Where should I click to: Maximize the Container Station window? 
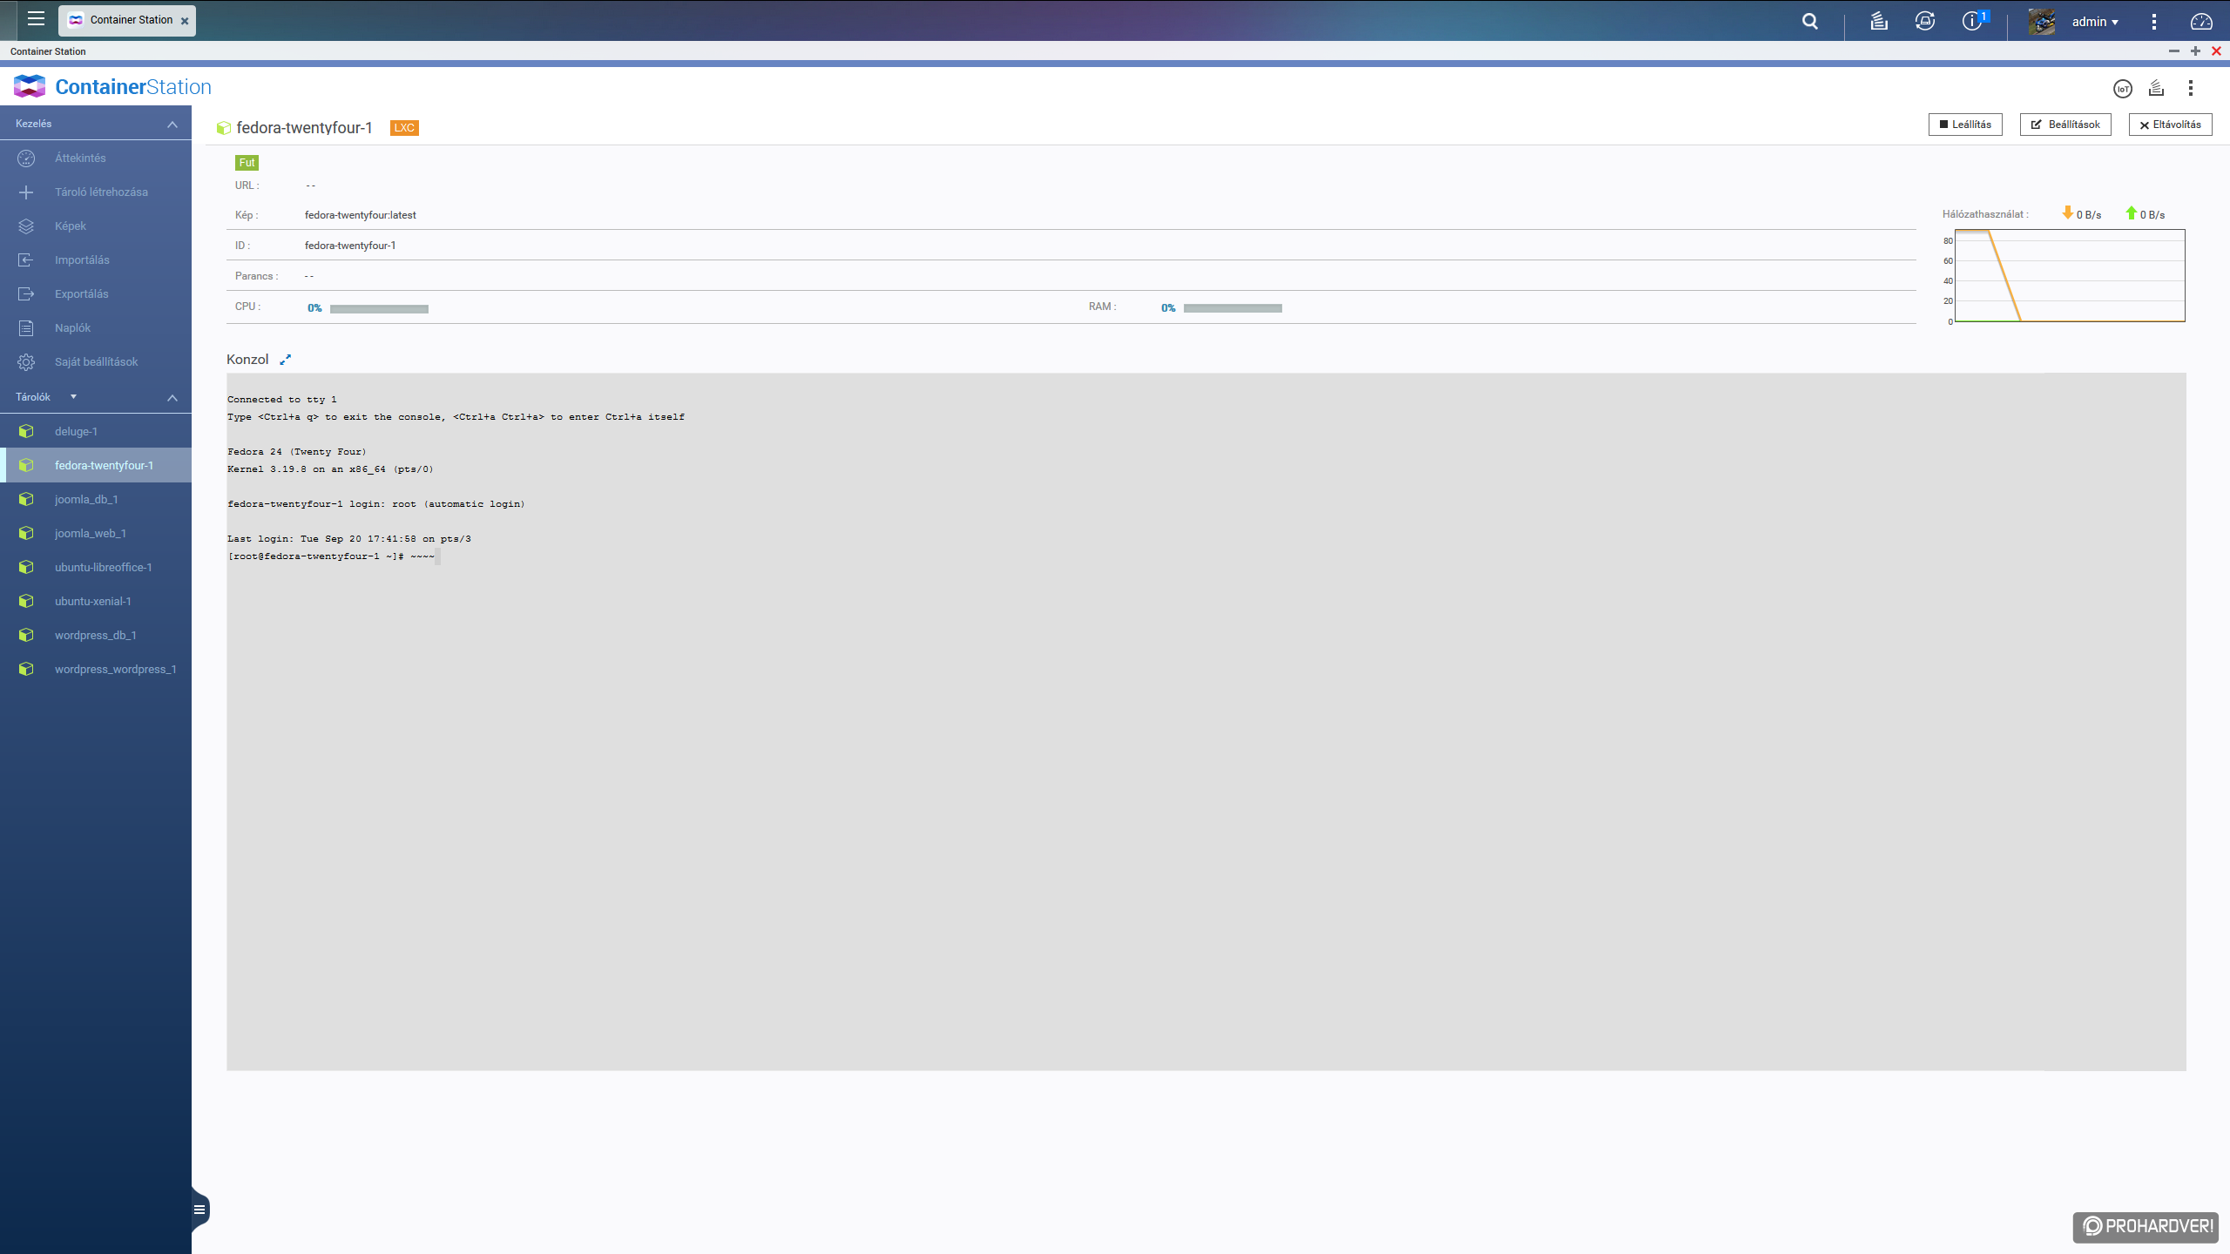pos(2195,51)
